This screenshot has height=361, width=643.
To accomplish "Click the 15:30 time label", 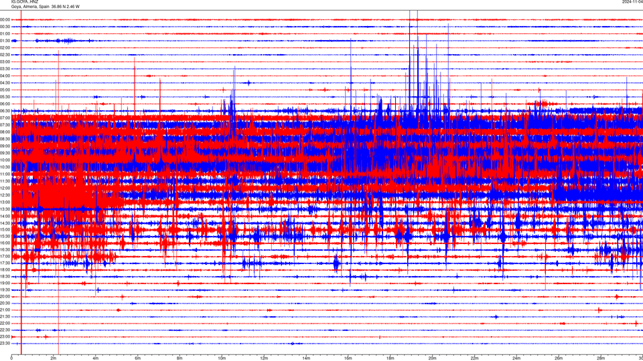I will [x=5, y=236].
